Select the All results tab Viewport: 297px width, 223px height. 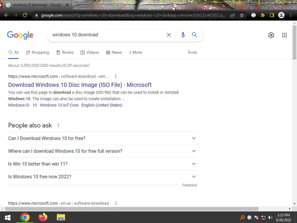(x=13, y=52)
